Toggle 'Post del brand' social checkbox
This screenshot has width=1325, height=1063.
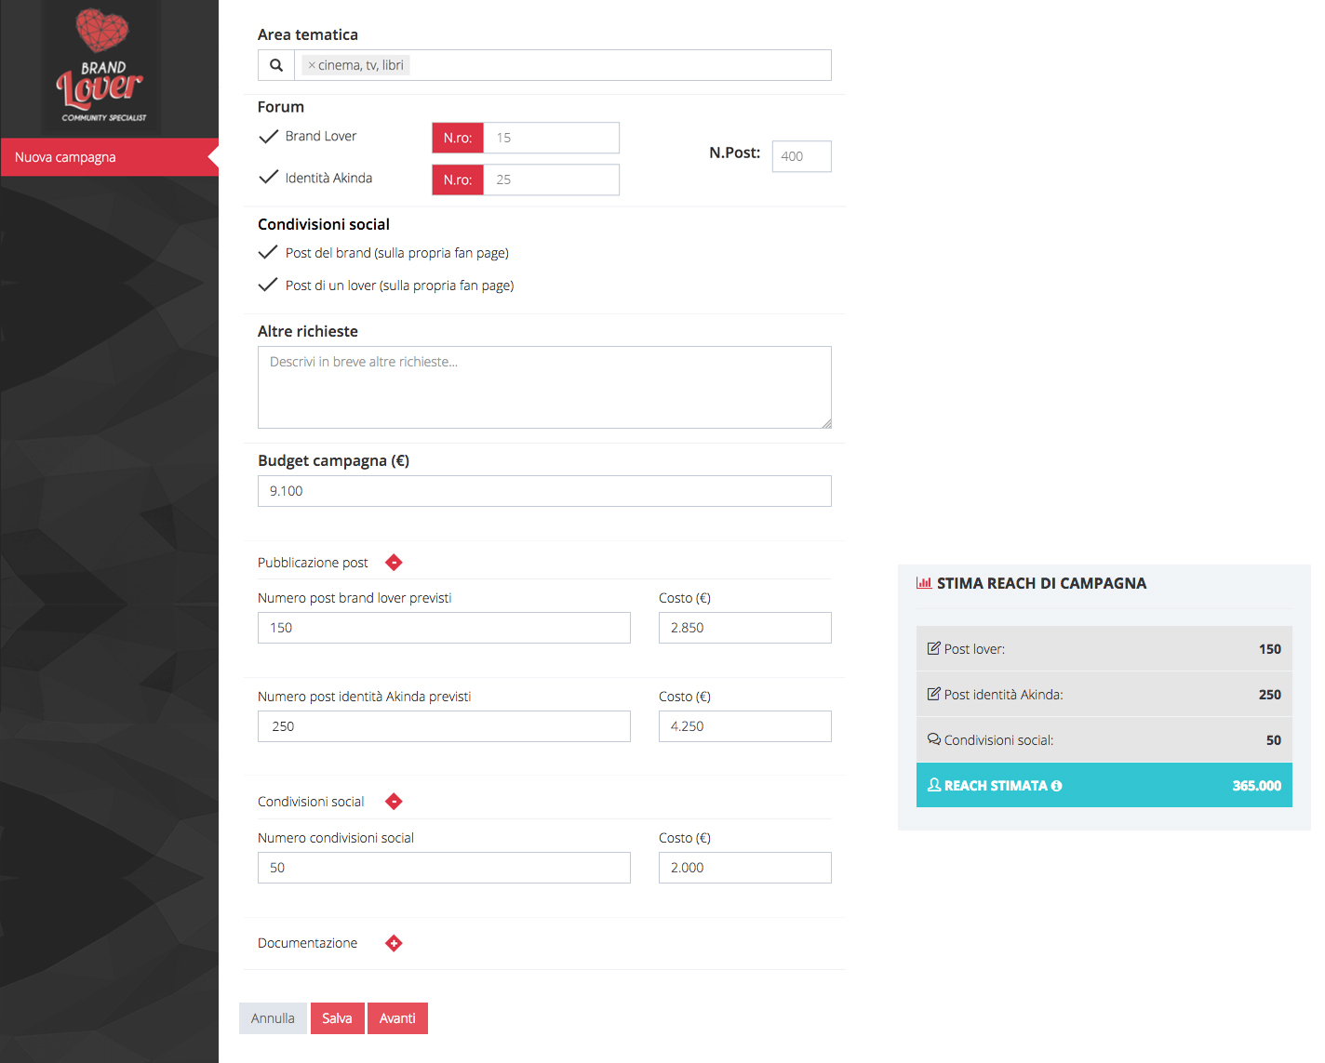[268, 252]
